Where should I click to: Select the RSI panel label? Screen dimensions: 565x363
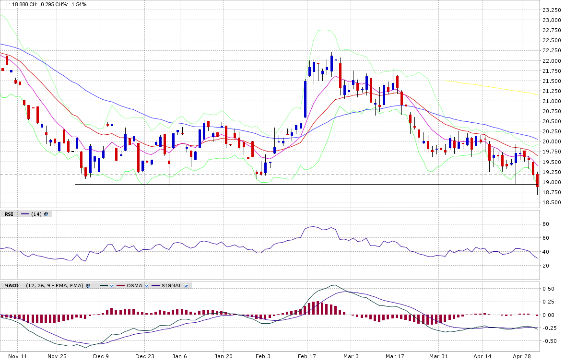click(9, 214)
